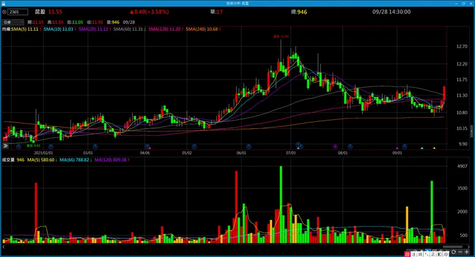Viewport: 475px width, 257px height.
Task: Click the pink/orange icon in bottom toolbar
Action: click(x=408, y=254)
